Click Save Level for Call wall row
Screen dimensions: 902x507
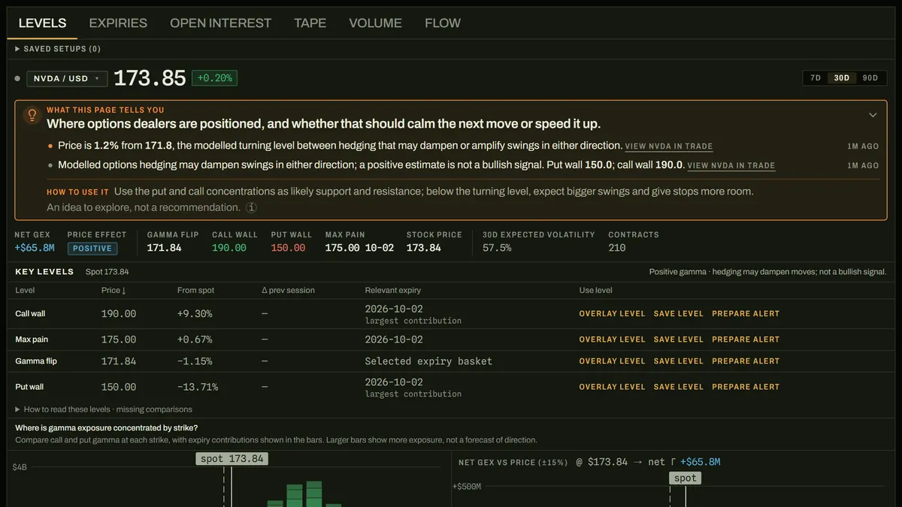(679, 314)
